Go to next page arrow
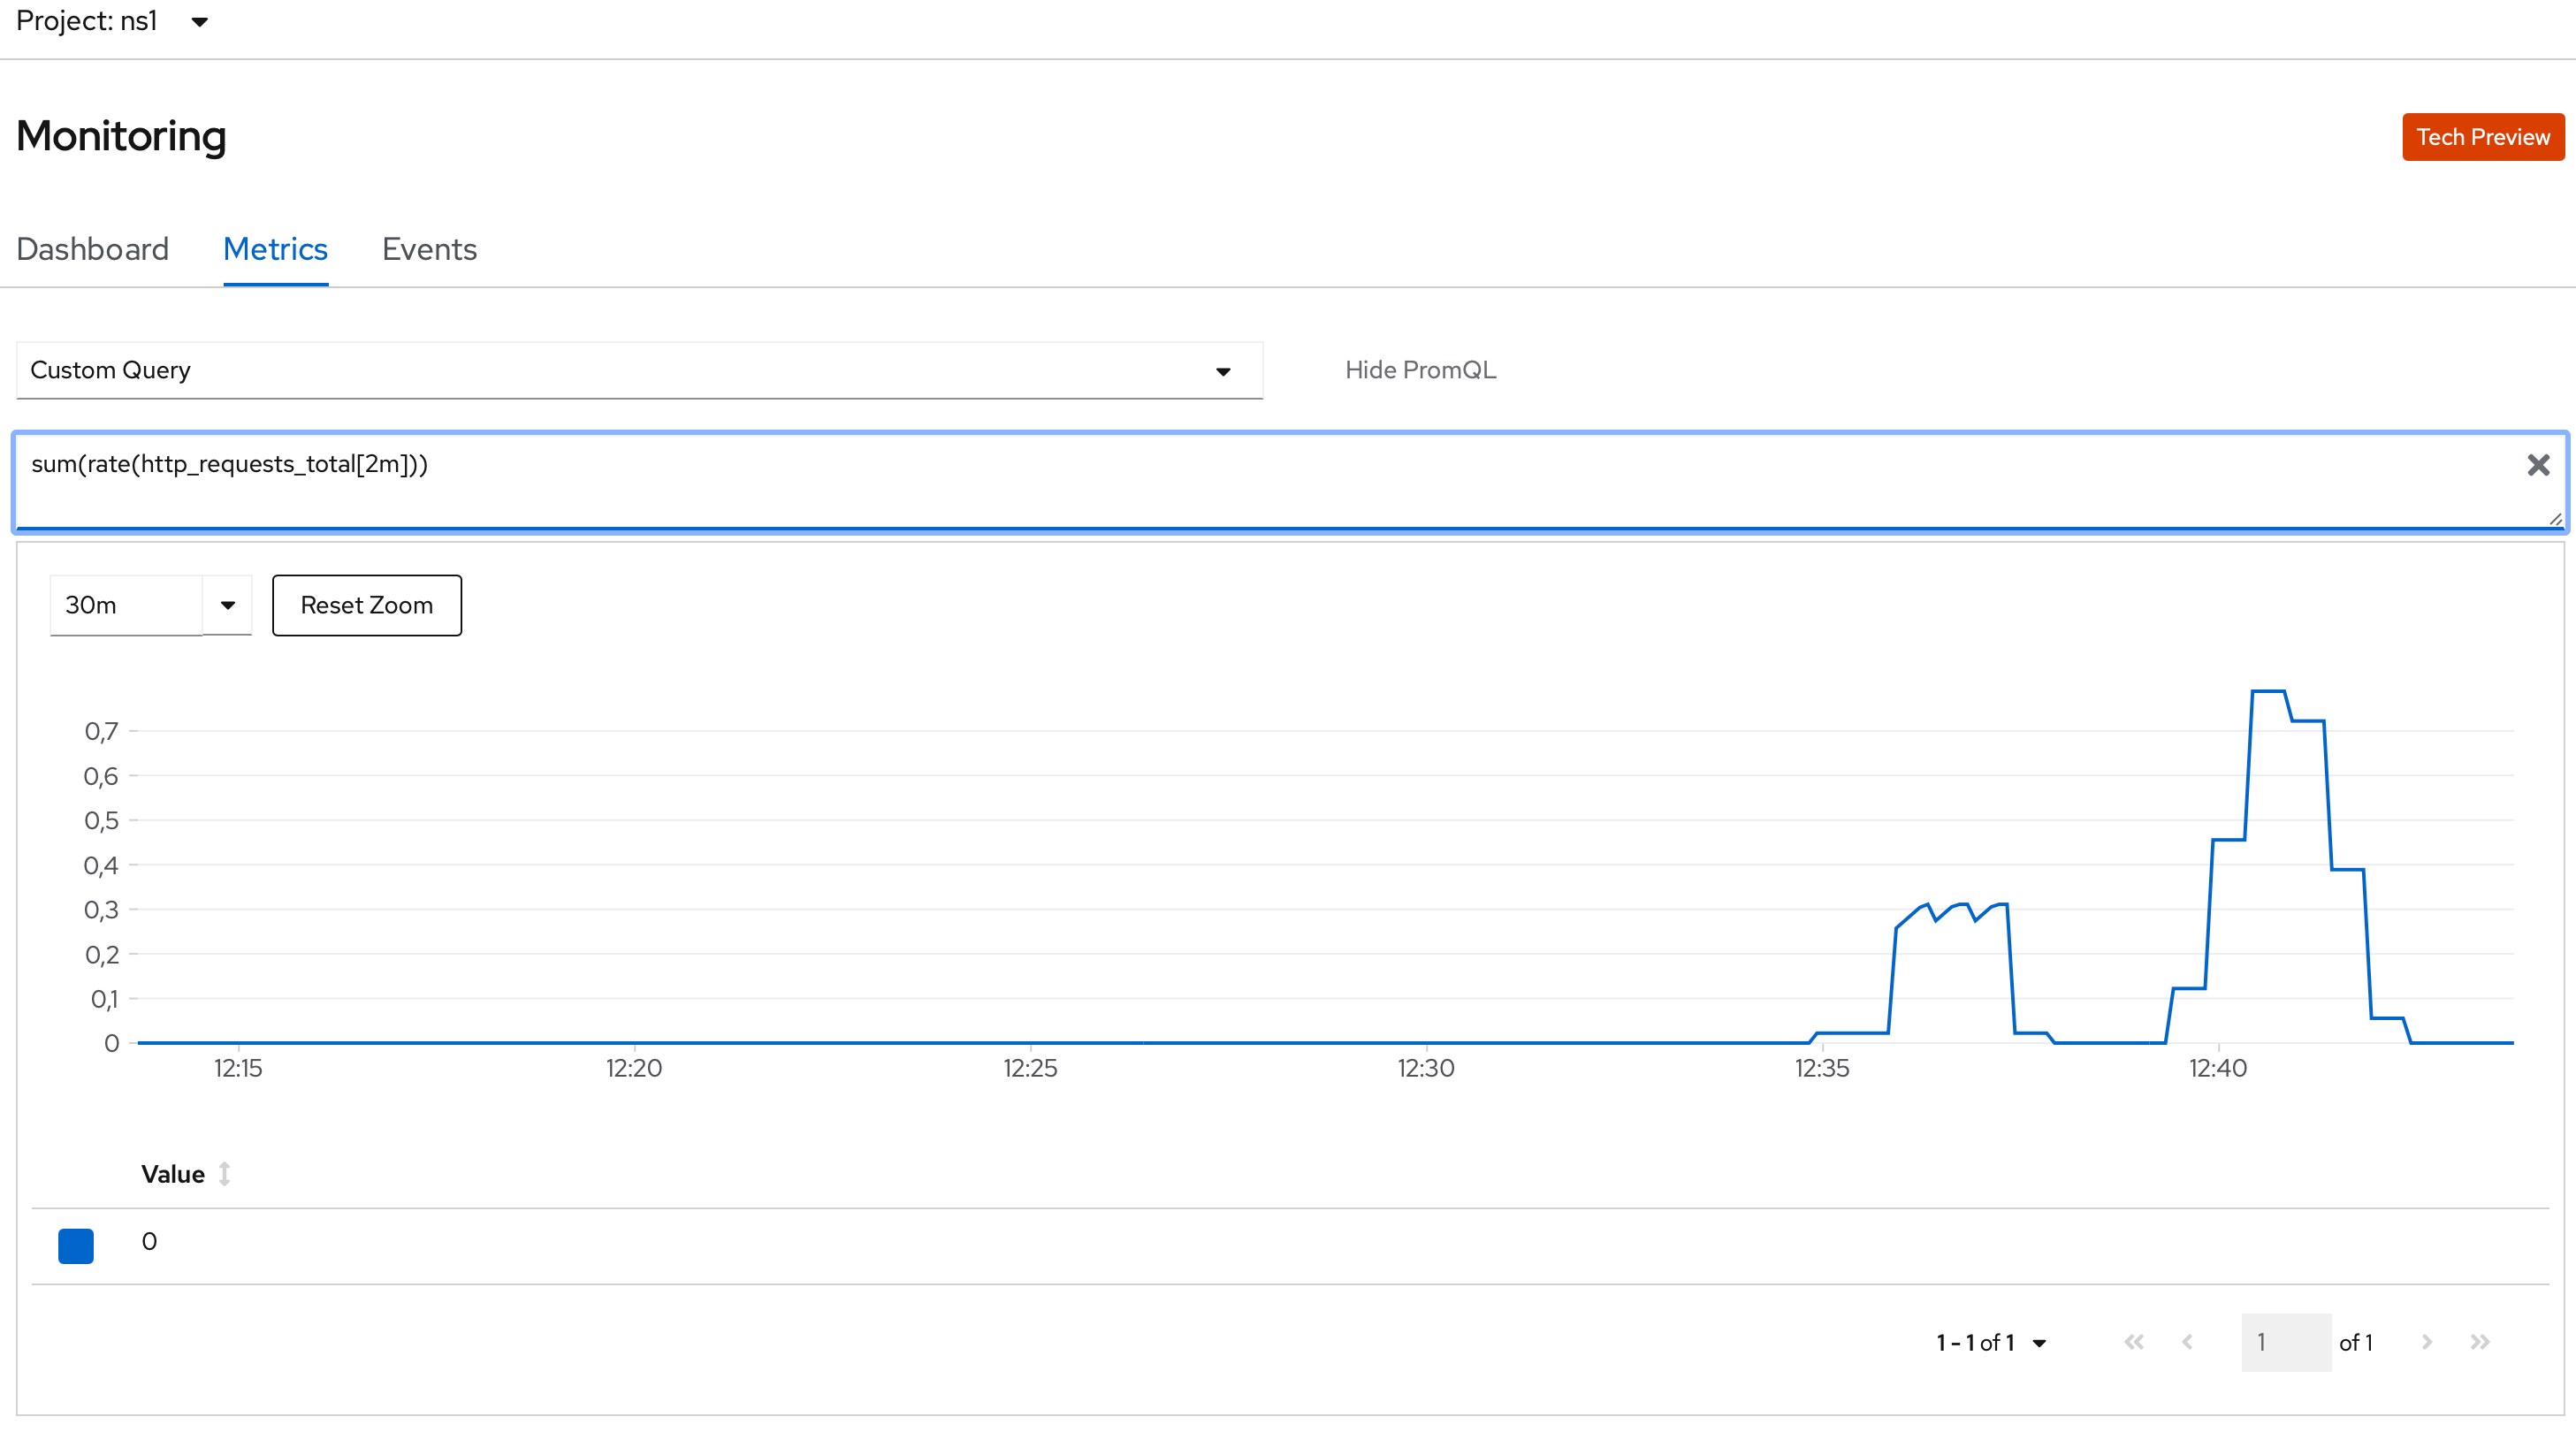Screen dimensions: 2576x1432 click(2426, 1342)
